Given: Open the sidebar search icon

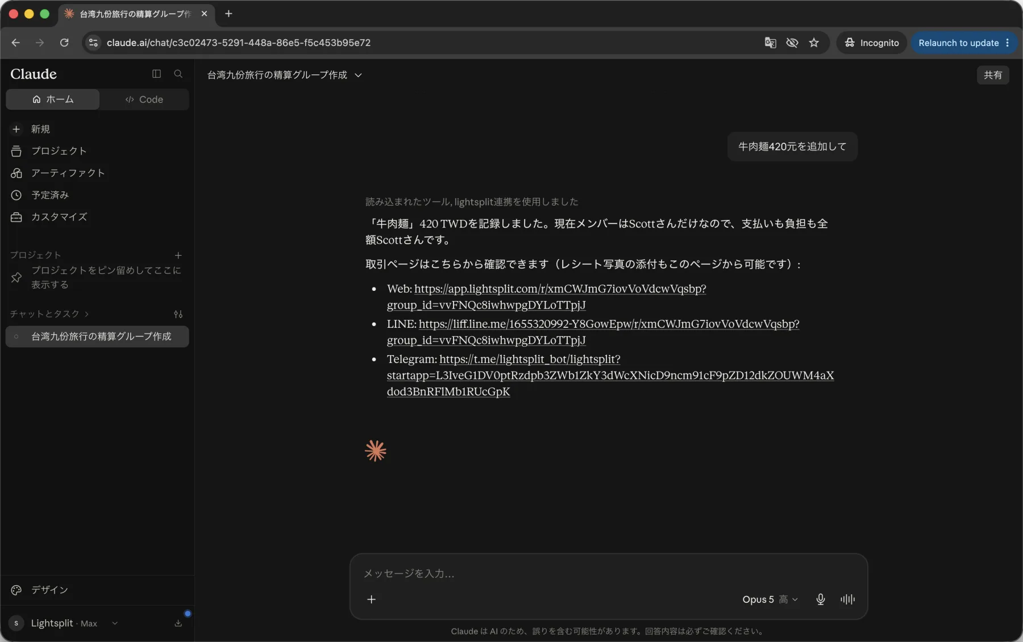Looking at the screenshot, I should (x=178, y=74).
